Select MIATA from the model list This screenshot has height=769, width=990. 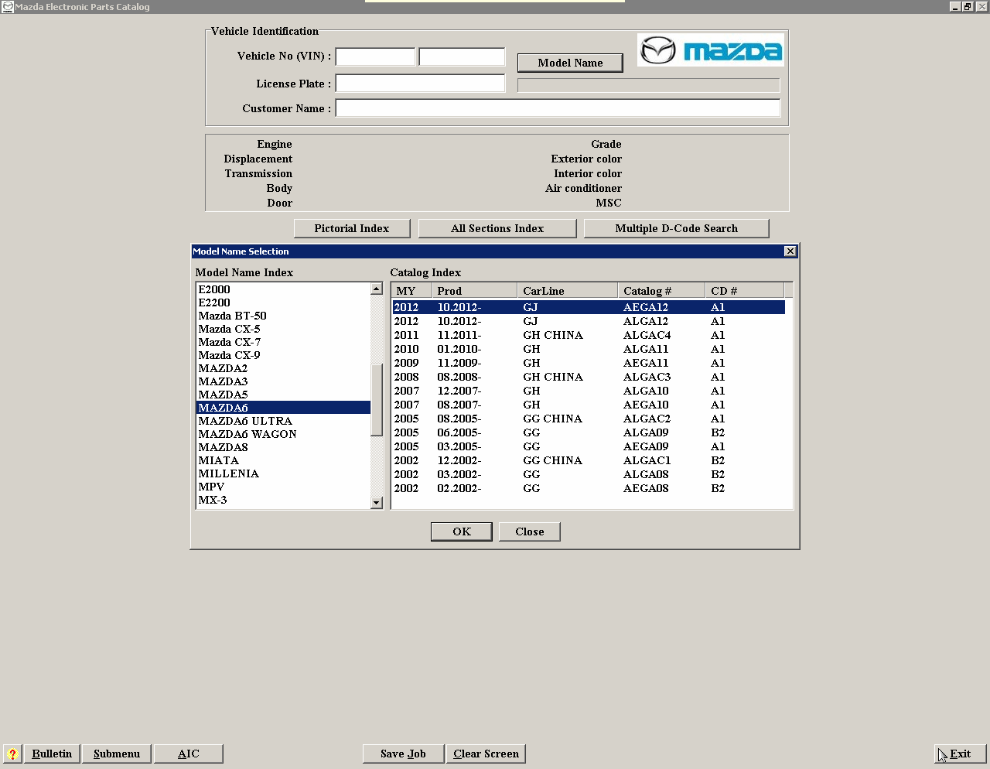218,460
